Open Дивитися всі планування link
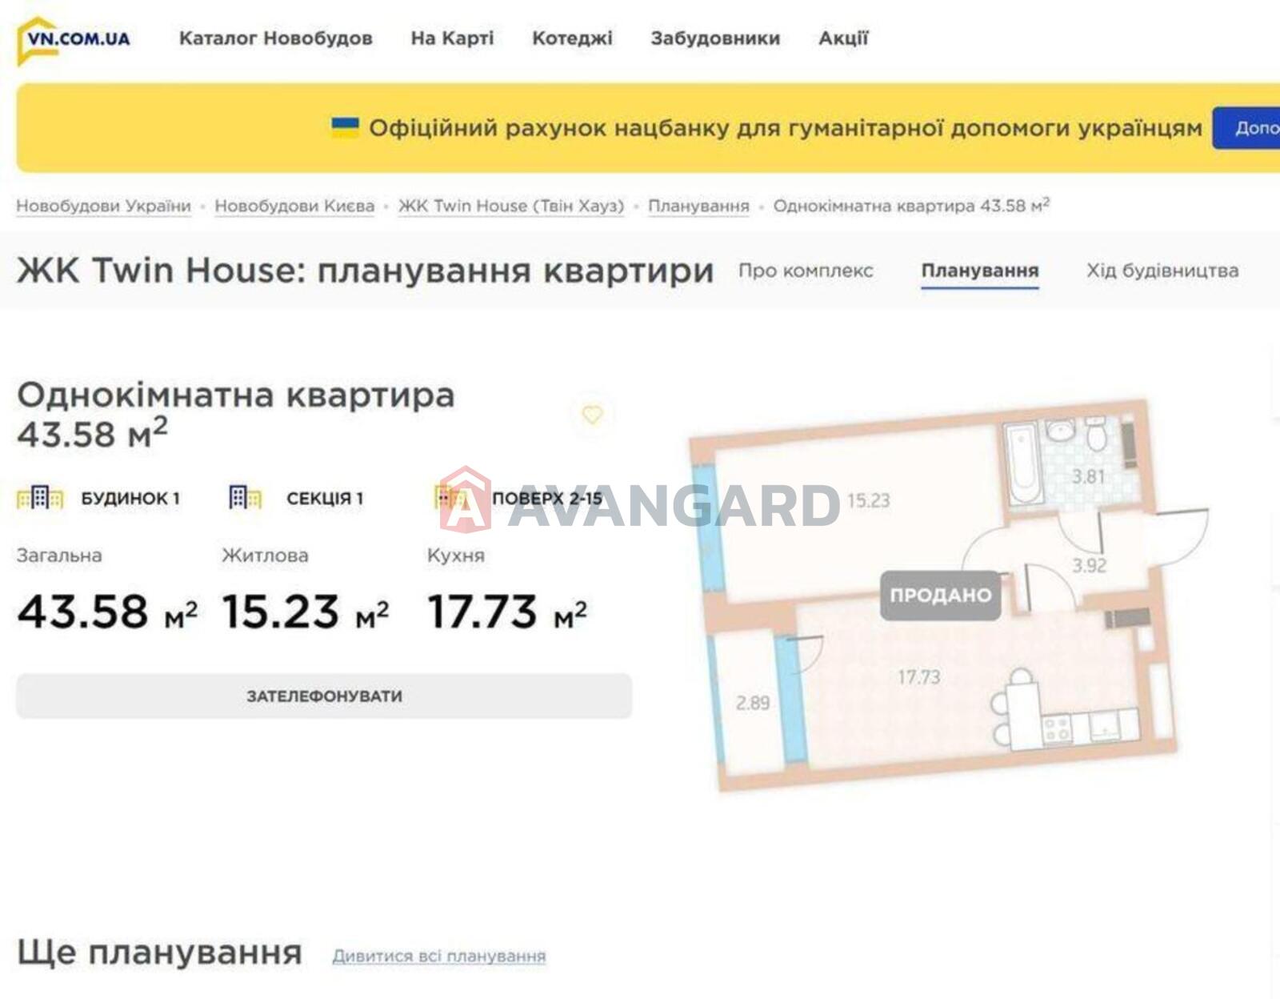Viewport: 1280px width, 999px height. (x=439, y=956)
